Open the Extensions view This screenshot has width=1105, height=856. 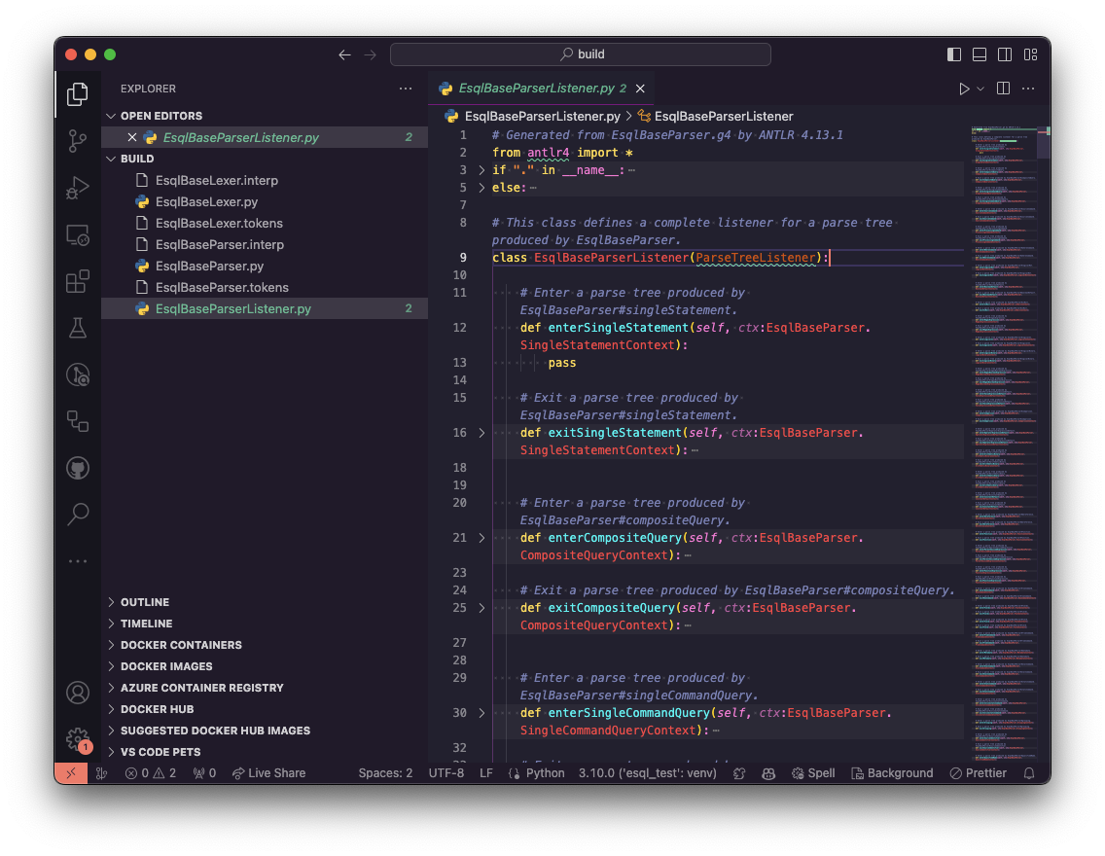point(78,281)
